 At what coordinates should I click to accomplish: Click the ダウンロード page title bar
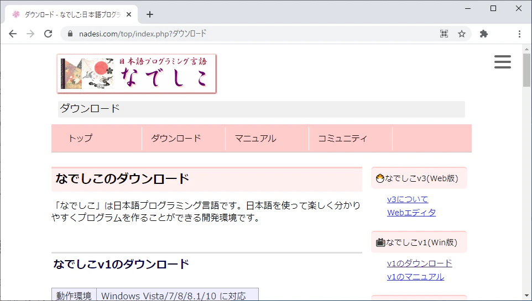click(x=261, y=109)
